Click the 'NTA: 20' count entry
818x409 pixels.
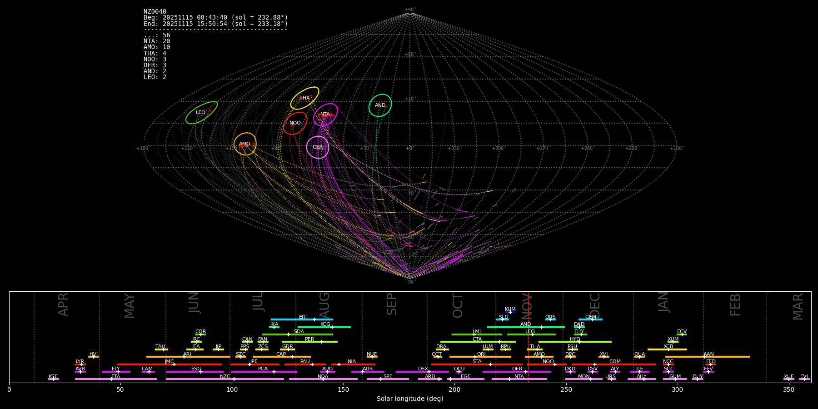point(157,41)
